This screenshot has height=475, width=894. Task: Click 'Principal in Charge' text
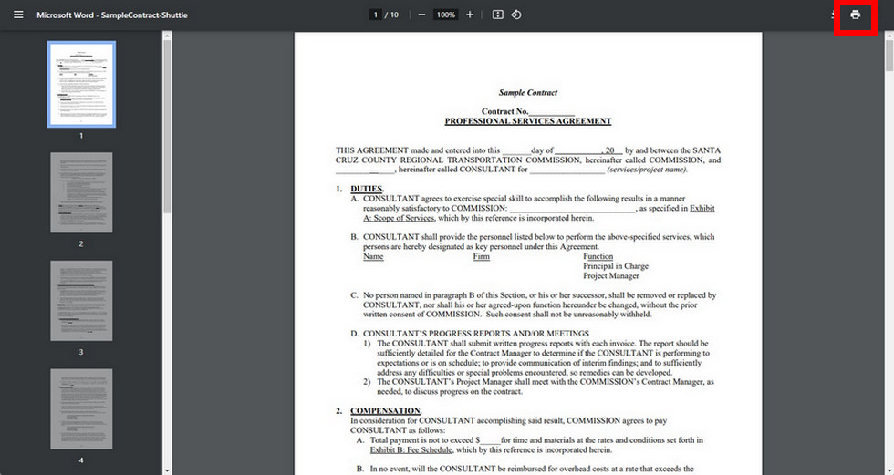click(x=616, y=266)
